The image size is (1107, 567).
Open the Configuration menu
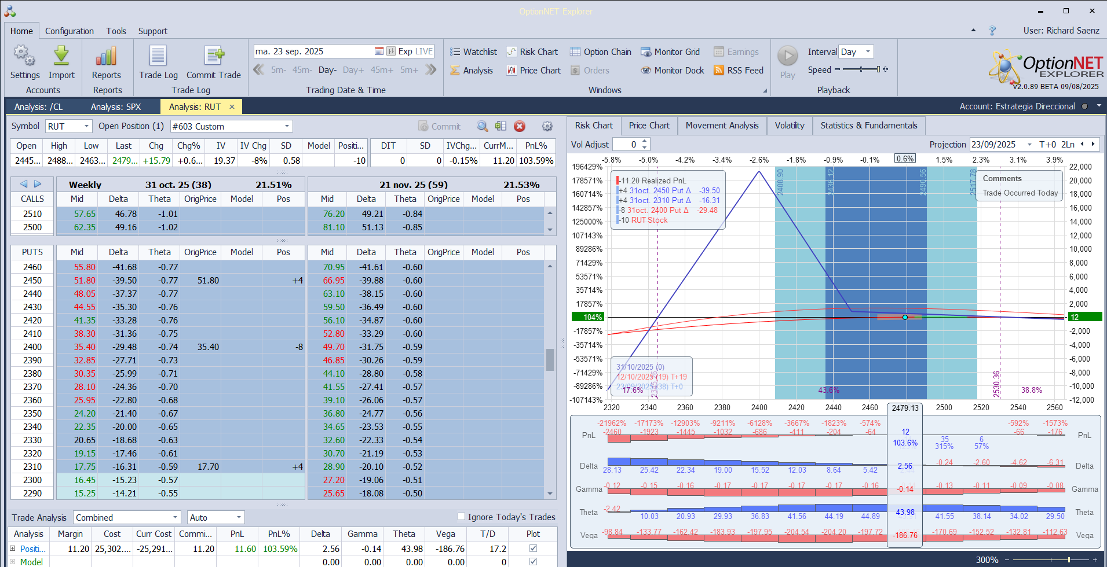[70, 31]
